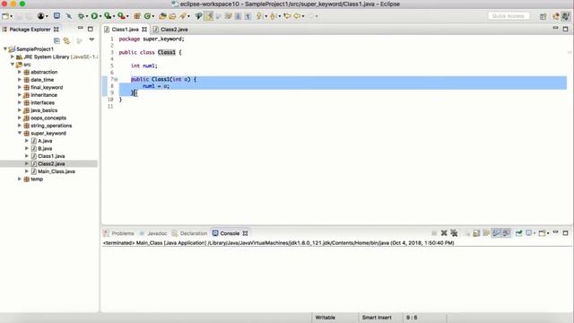Click the Previous Annotation icon
The image size is (574, 323).
click(x=273, y=16)
